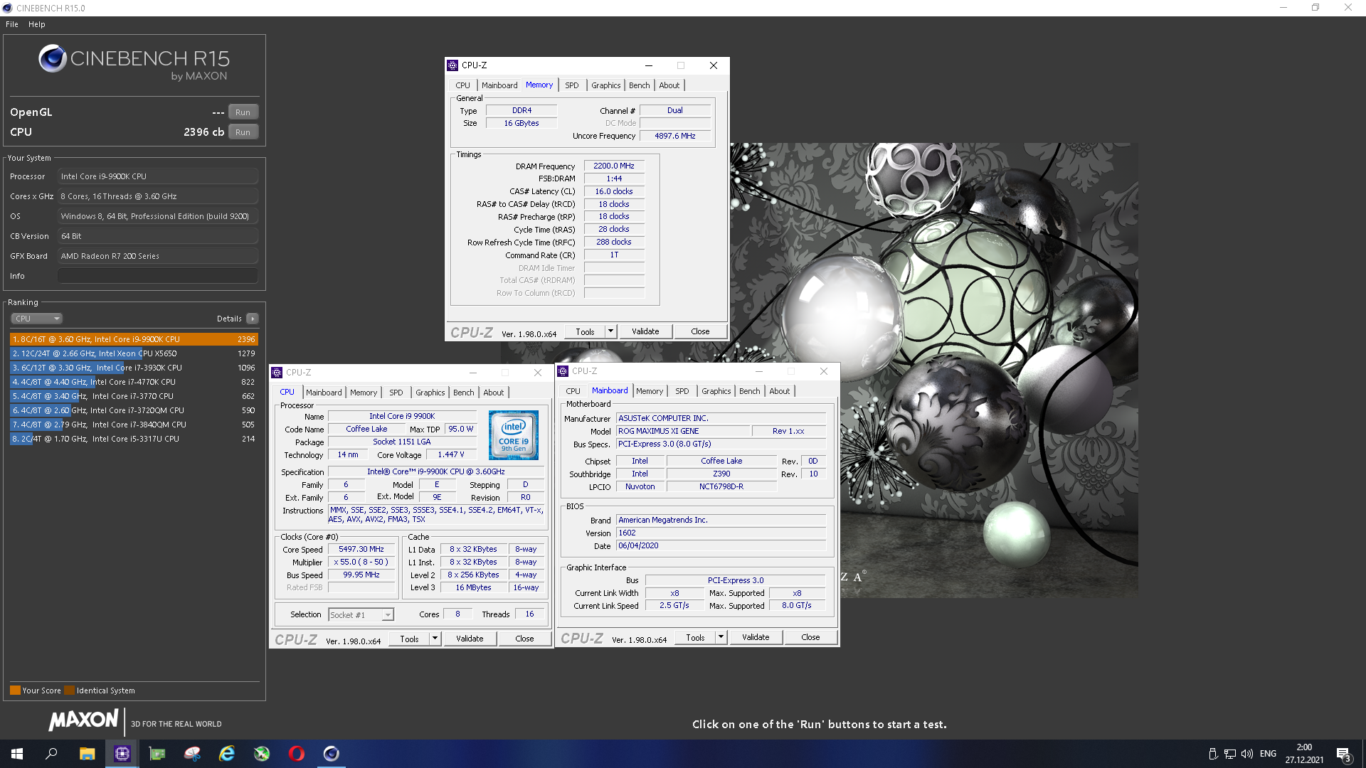This screenshot has height=768, width=1366.
Task: Open Tools dropdown arrow in CPU window
Action: click(x=435, y=639)
